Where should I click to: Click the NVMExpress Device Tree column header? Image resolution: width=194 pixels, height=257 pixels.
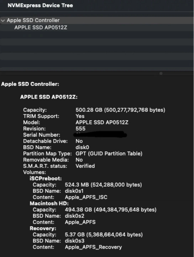tap(40, 5)
